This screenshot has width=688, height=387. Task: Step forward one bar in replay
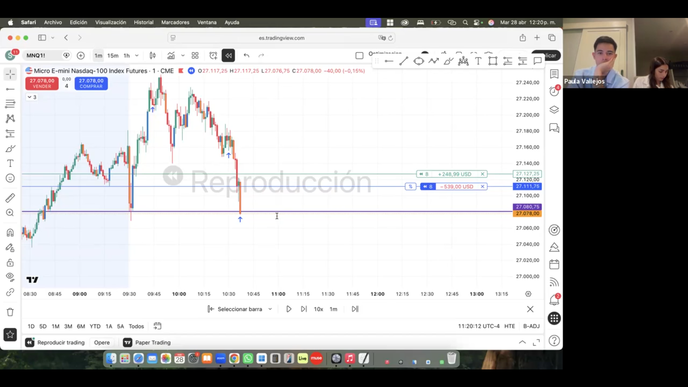304,309
